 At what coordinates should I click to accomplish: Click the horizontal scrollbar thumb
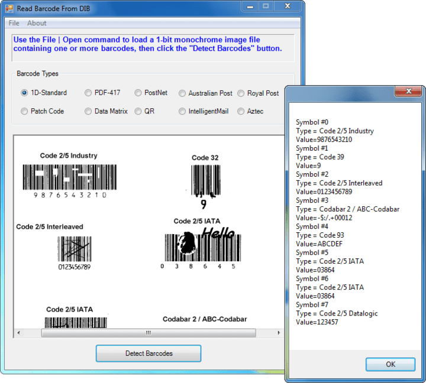149,333
